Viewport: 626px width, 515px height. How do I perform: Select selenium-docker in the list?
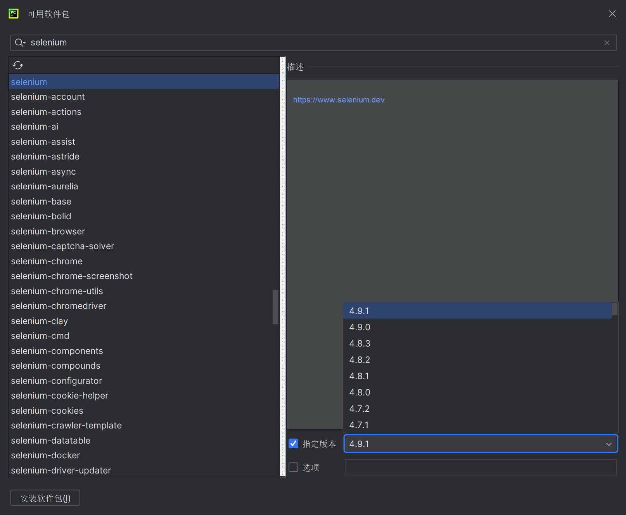point(144,455)
